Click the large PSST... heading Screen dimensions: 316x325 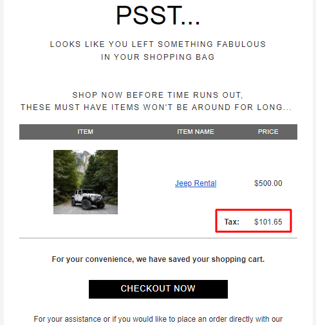point(158,15)
